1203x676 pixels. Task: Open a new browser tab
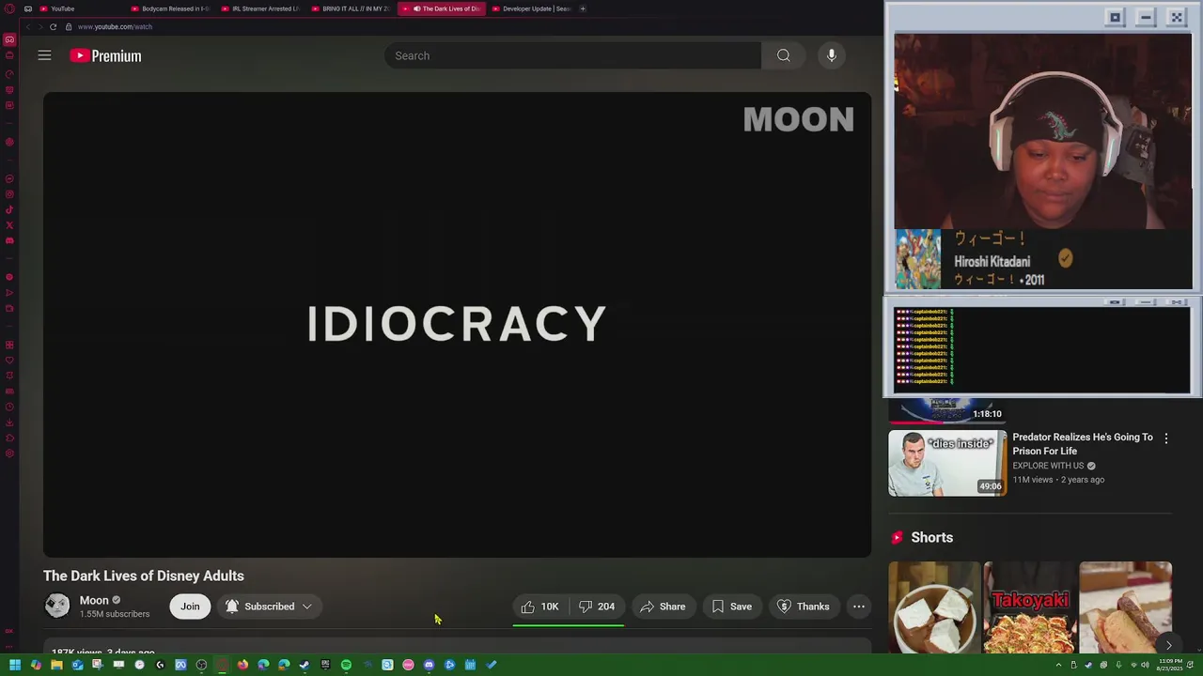coord(583,8)
